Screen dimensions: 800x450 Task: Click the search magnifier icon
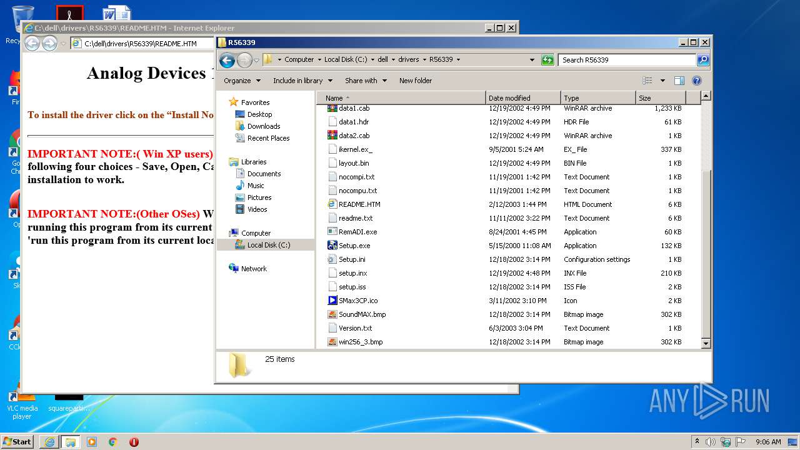tap(703, 60)
